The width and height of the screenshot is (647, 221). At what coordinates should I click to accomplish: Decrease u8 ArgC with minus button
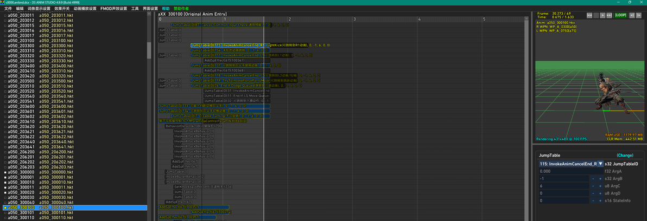tap(593, 186)
